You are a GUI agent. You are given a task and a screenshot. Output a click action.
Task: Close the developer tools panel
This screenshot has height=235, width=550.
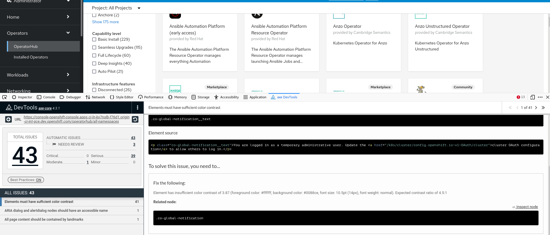point(547,97)
